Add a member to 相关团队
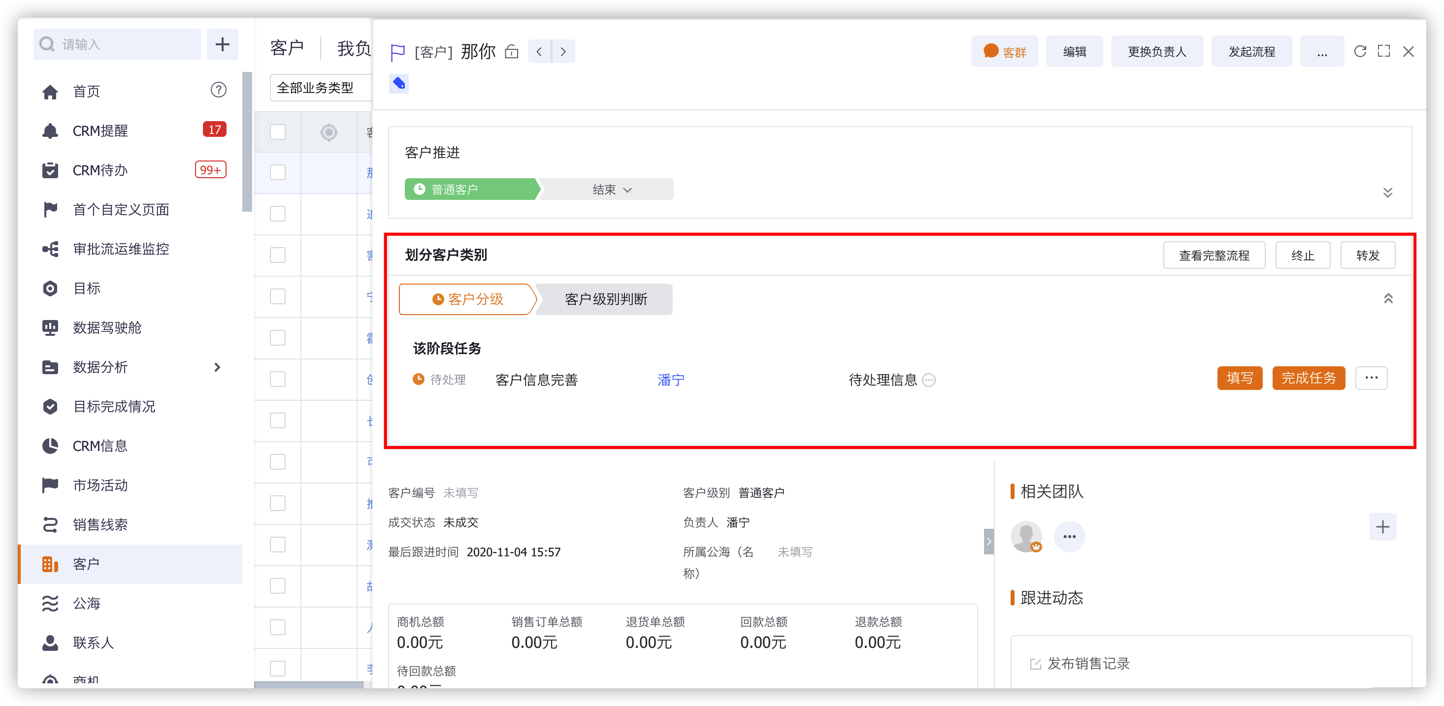Viewport: 1444px width, 706px height. point(1382,527)
